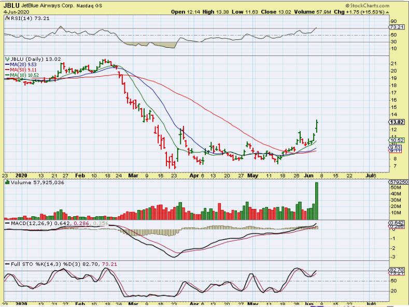Click the JBLU ticker symbol in the header
Viewport: 409px width, 307px height.
coord(11,6)
